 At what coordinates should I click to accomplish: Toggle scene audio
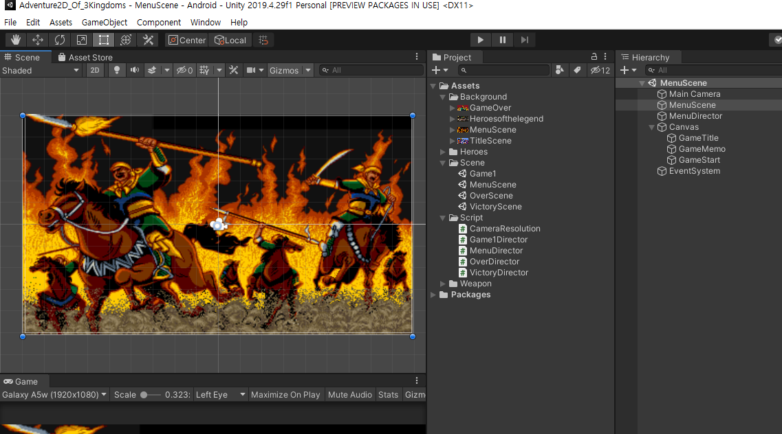(x=135, y=70)
